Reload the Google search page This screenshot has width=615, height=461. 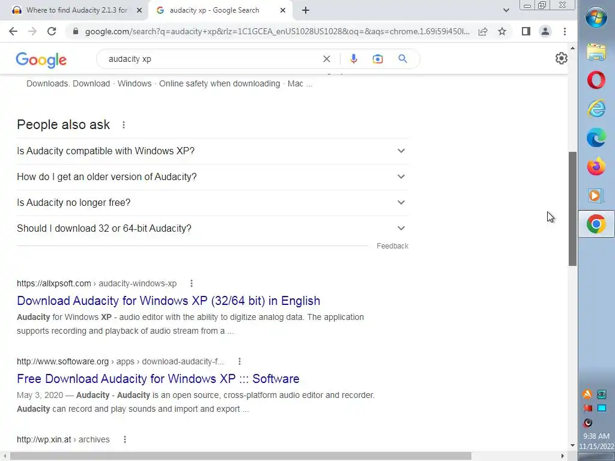click(x=52, y=31)
